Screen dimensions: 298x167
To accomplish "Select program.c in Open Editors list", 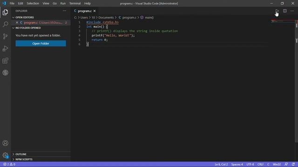I will tap(41, 23).
